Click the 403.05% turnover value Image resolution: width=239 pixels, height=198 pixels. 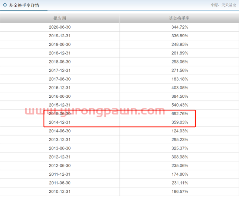pyautogui.click(x=180, y=88)
